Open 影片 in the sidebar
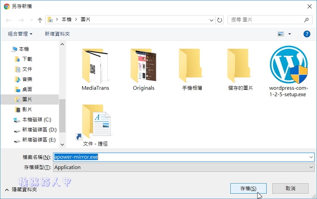317x199 pixels. (23, 110)
